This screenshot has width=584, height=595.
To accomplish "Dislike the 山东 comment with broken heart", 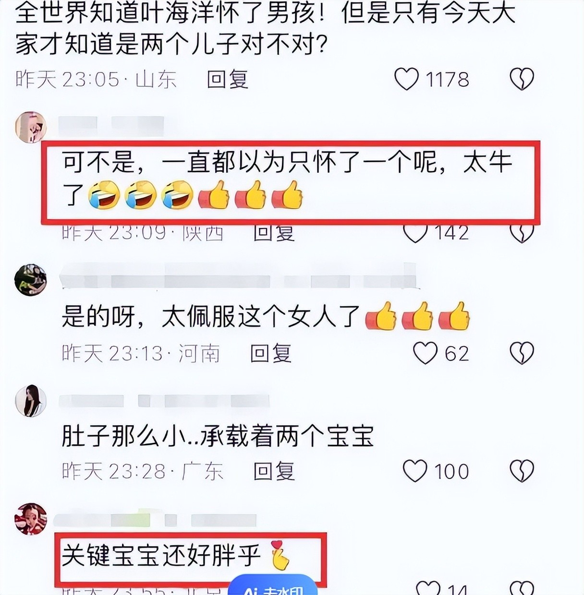I will point(522,79).
